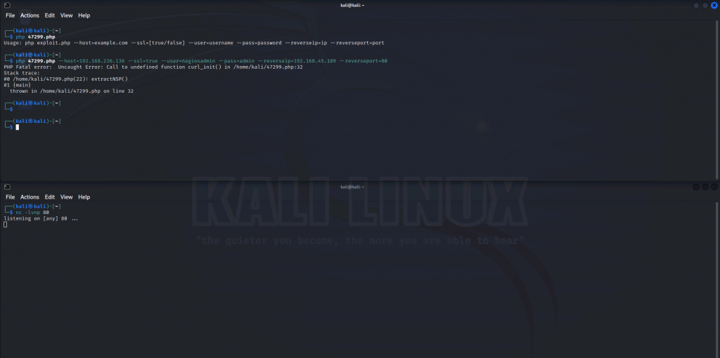Minimize the bottom terminal window
720x358 pixels.
point(696,187)
